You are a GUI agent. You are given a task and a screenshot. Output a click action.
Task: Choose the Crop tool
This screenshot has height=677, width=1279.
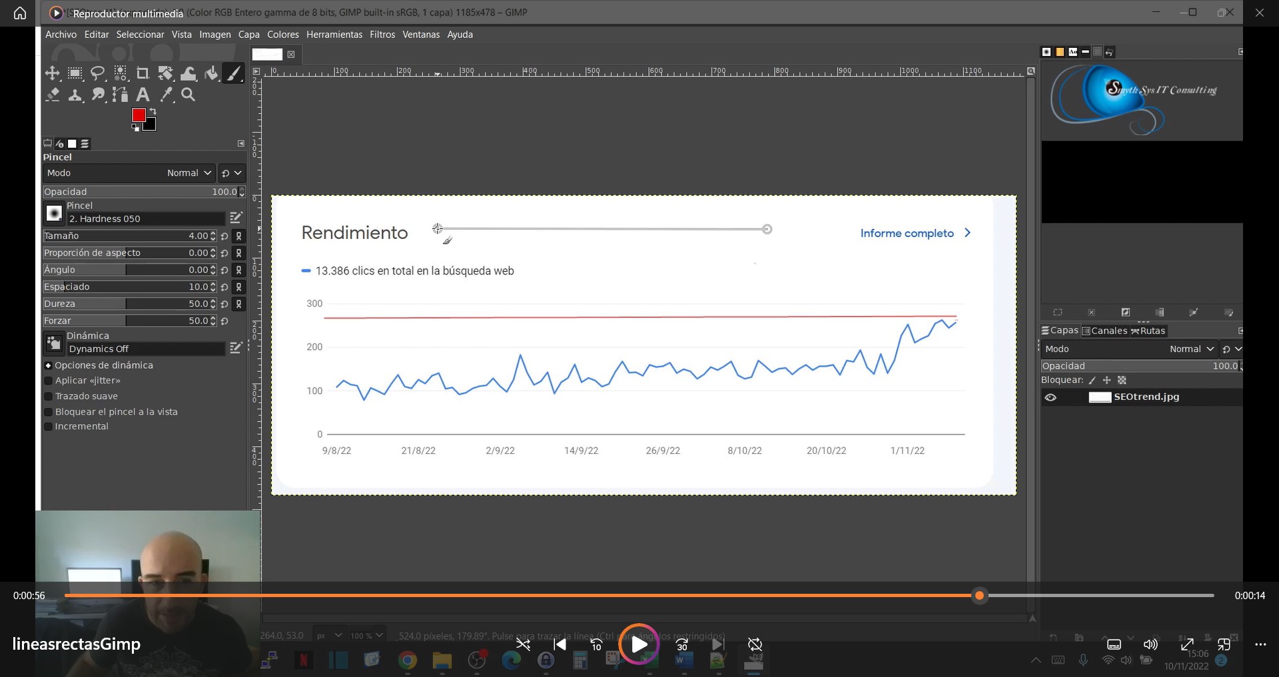(143, 73)
